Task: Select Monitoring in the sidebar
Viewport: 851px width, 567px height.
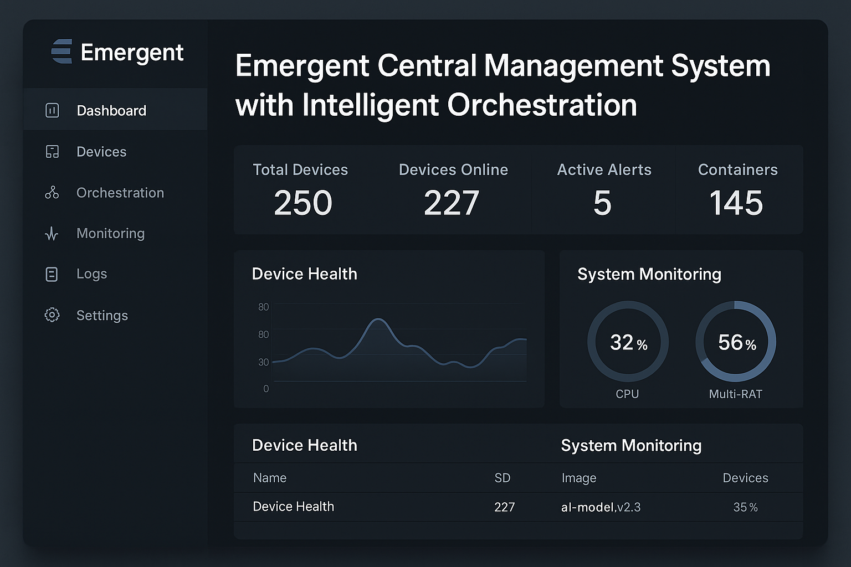Action: click(x=110, y=234)
